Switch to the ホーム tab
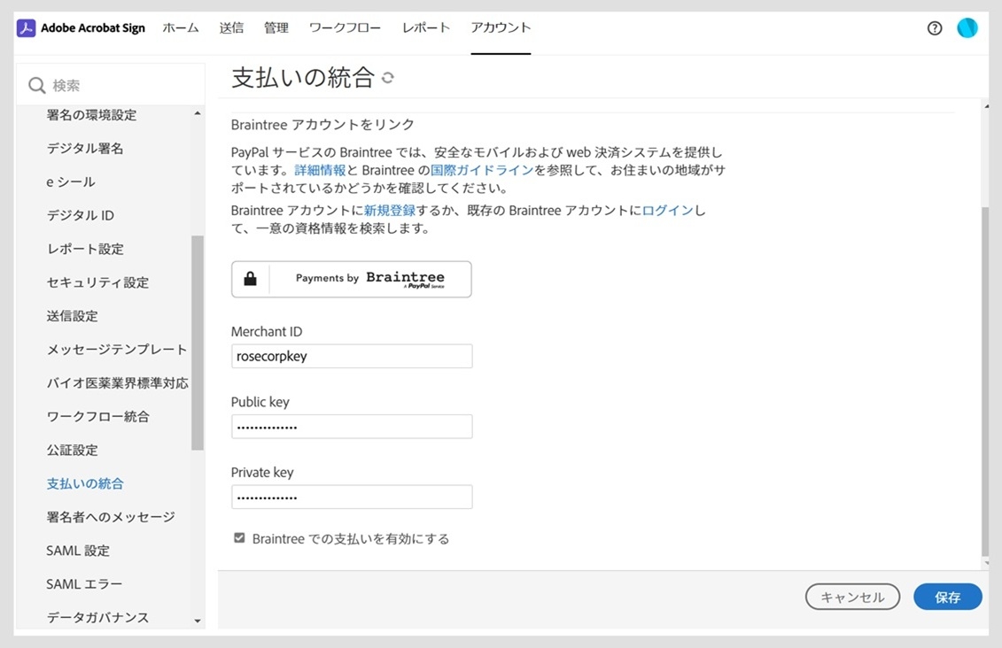1002x648 pixels. (x=181, y=27)
